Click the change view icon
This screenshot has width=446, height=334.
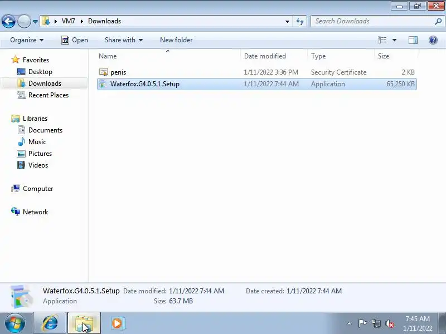point(382,40)
